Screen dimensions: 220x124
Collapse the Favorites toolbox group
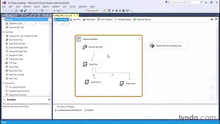[x=3, y=20]
